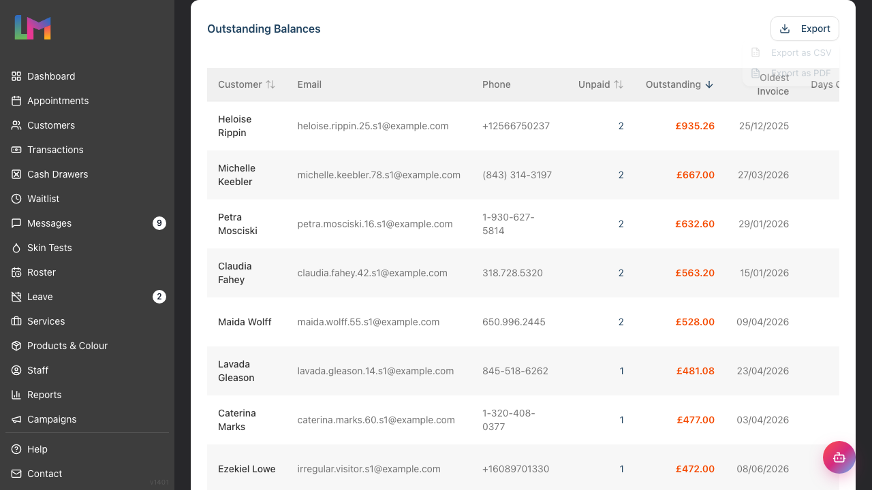Click the Roster calendar-clock icon
Image resolution: width=872 pixels, height=490 pixels.
click(x=16, y=272)
